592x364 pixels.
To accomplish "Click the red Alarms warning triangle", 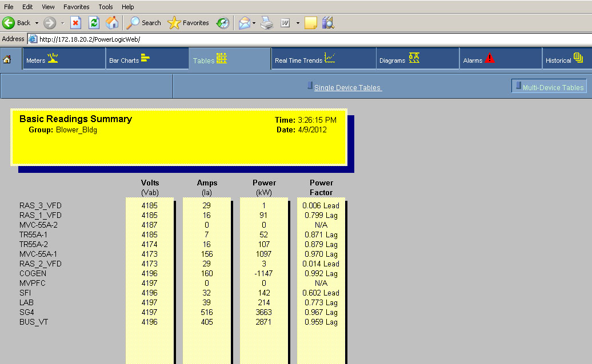I will click(490, 58).
